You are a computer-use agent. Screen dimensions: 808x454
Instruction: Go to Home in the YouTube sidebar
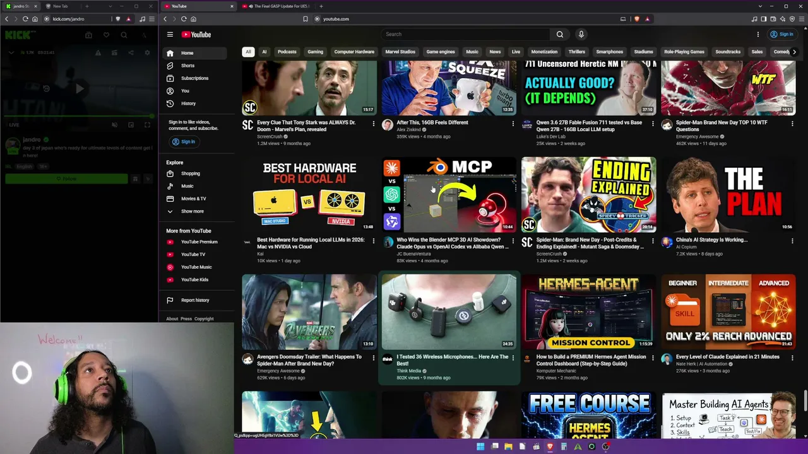click(194, 53)
